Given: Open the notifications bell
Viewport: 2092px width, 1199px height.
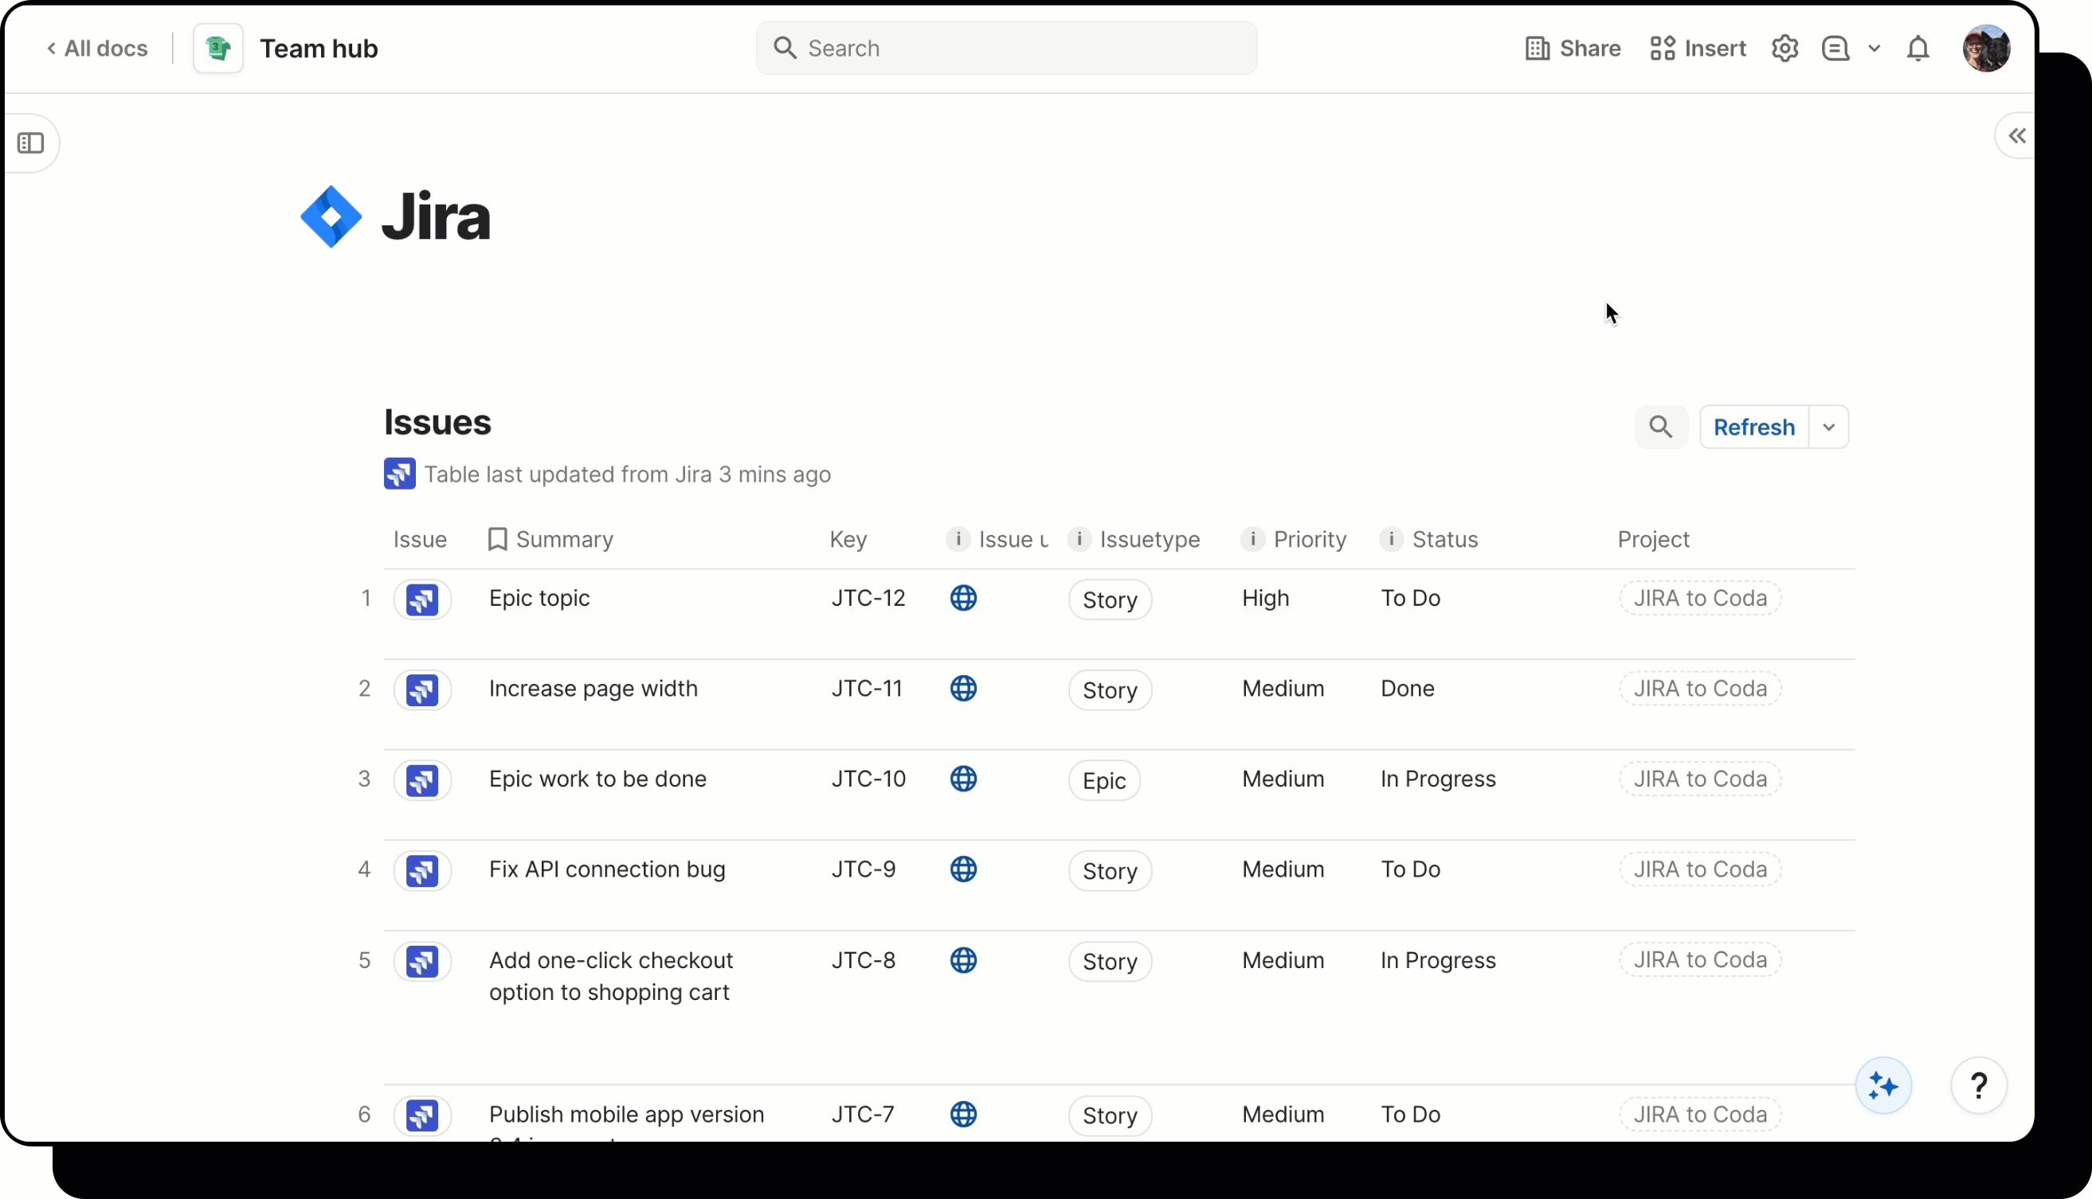Looking at the screenshot, I should coord(1918,49).
